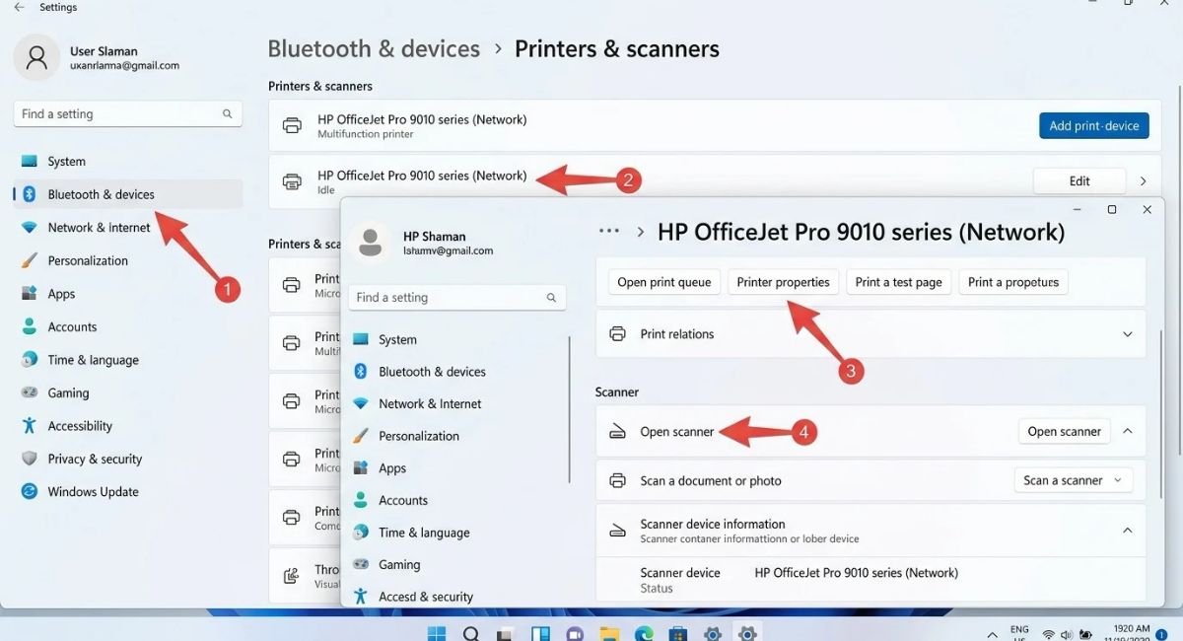Click Print a test page
Viewport: 1183px width, 641px height.
[x=898, y=282]
